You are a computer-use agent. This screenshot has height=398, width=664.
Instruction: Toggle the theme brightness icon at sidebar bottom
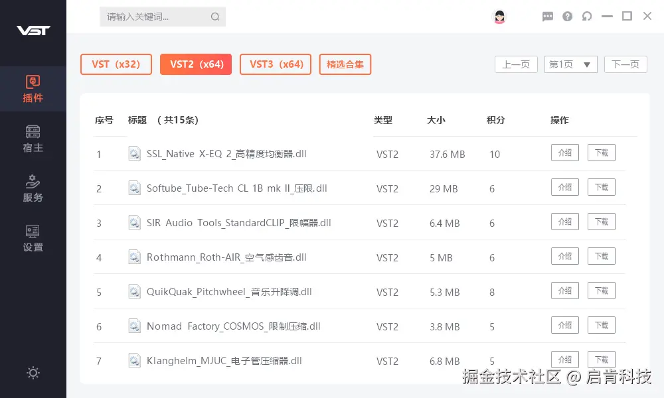pos(33,373)
